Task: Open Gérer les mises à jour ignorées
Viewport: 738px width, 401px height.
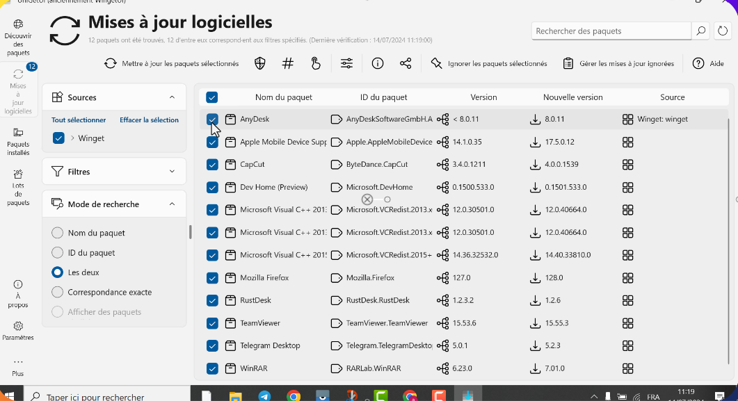Action: [618, 63]
